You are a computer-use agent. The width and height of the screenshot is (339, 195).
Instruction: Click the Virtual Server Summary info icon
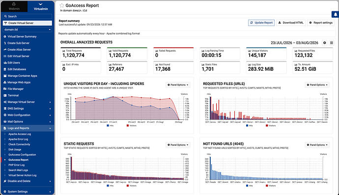[x=5, y=36]
